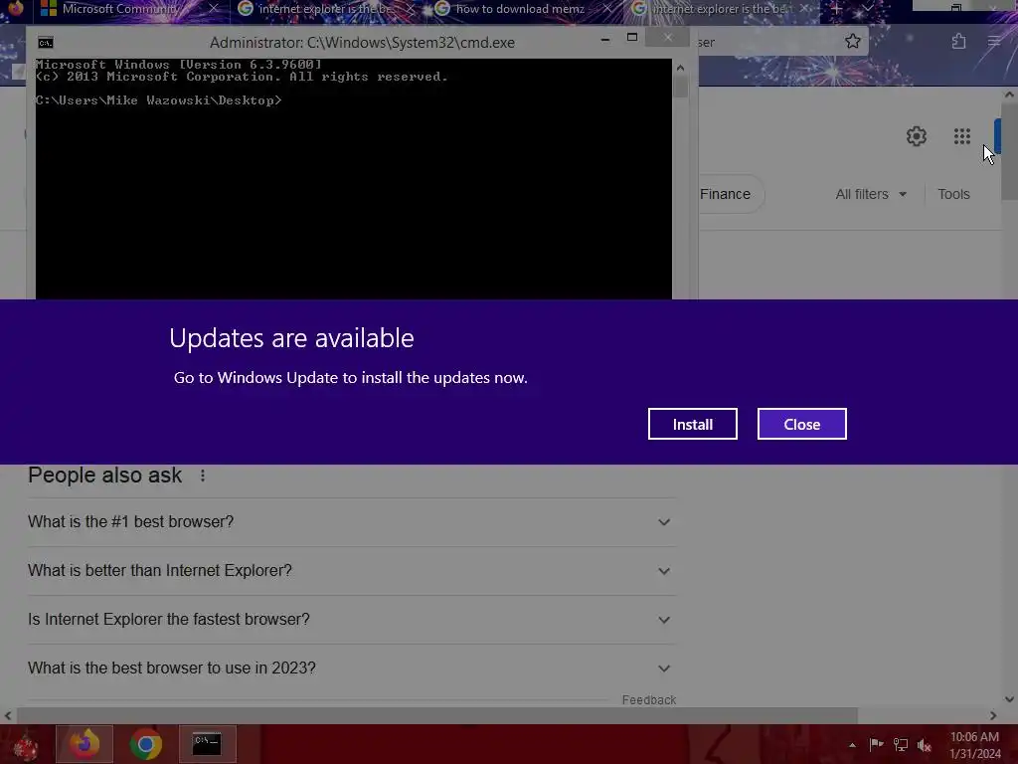The width and height of the screenshot is (1018, 764).
Task: Click the browser page scroll-down arrow
Action: (x=1009, y=699)
